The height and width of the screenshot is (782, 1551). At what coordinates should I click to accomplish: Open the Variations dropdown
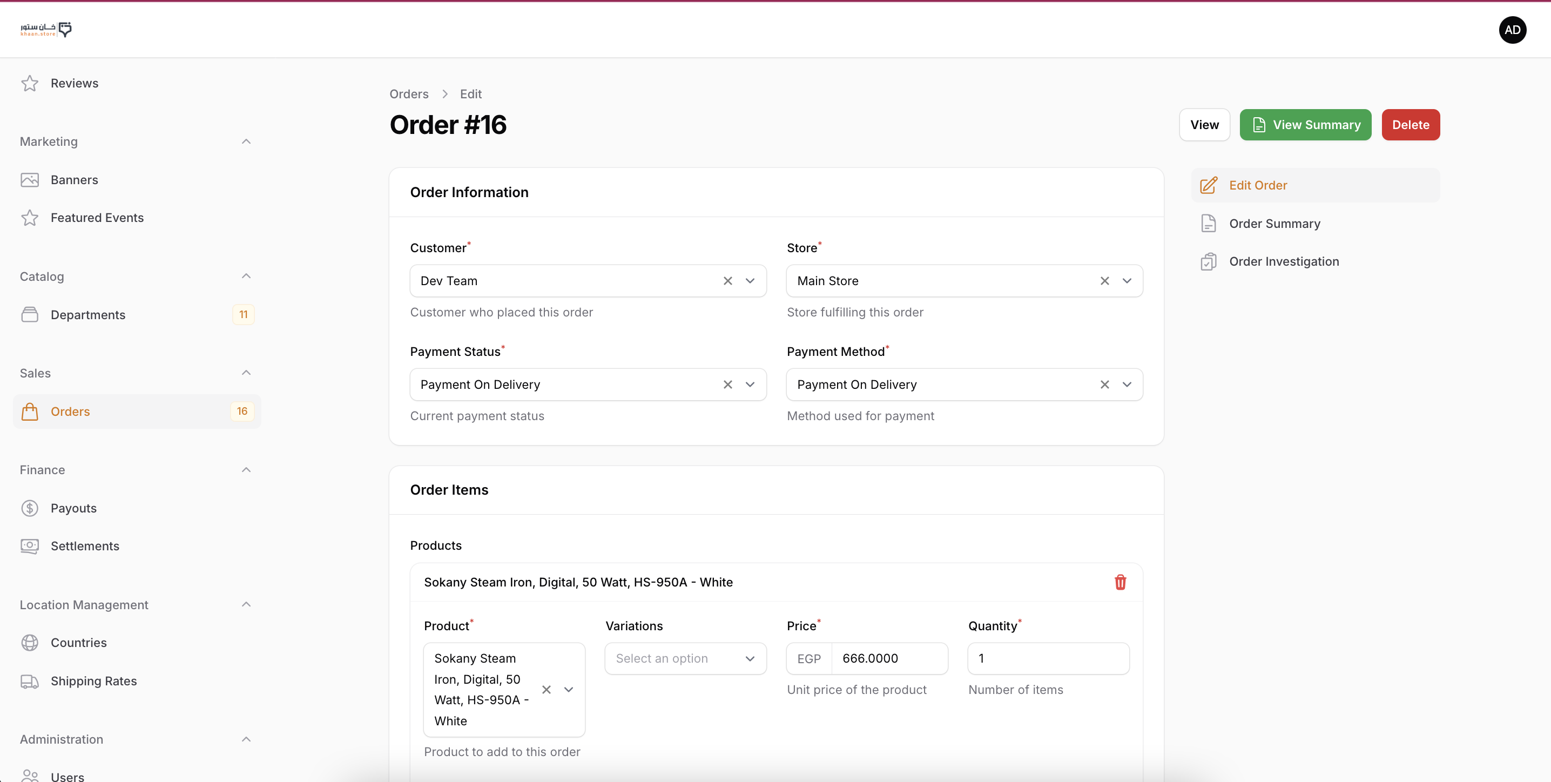tap(685, 658)
